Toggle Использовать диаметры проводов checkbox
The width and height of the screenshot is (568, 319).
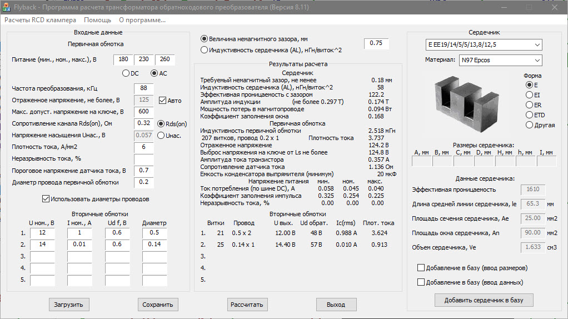(46, 199)
